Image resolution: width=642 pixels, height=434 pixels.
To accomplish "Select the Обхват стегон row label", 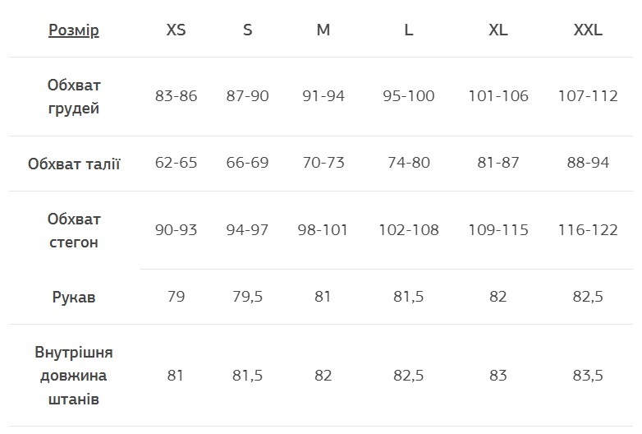I will tap(74, 231).
